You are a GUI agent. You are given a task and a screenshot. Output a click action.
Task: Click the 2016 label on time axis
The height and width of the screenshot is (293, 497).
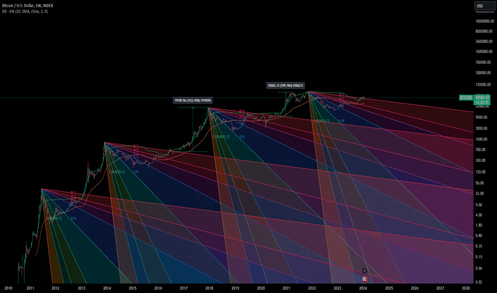click(x=158, y=288)
